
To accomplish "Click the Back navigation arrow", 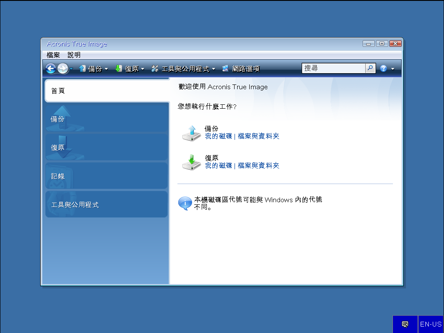I will [x=50, y=68].
